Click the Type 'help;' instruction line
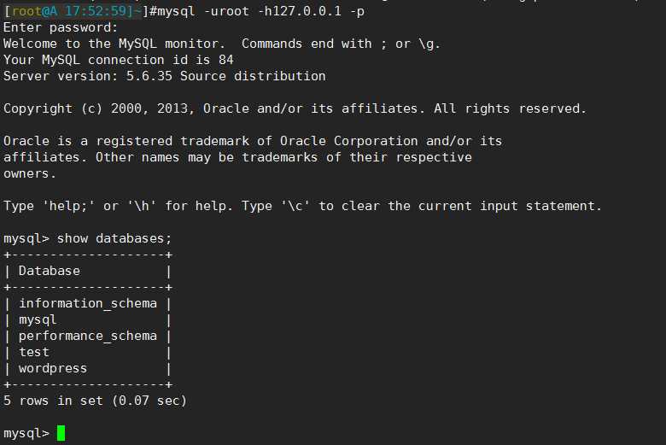 [x=302, y=206]
